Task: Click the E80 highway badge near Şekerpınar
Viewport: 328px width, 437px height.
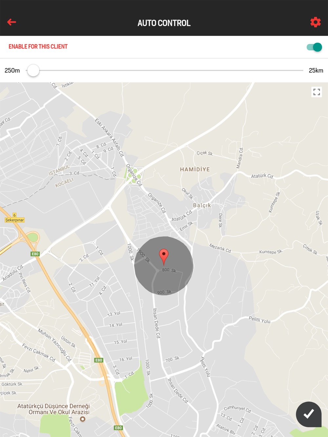Action: click(x=35, y=254)
